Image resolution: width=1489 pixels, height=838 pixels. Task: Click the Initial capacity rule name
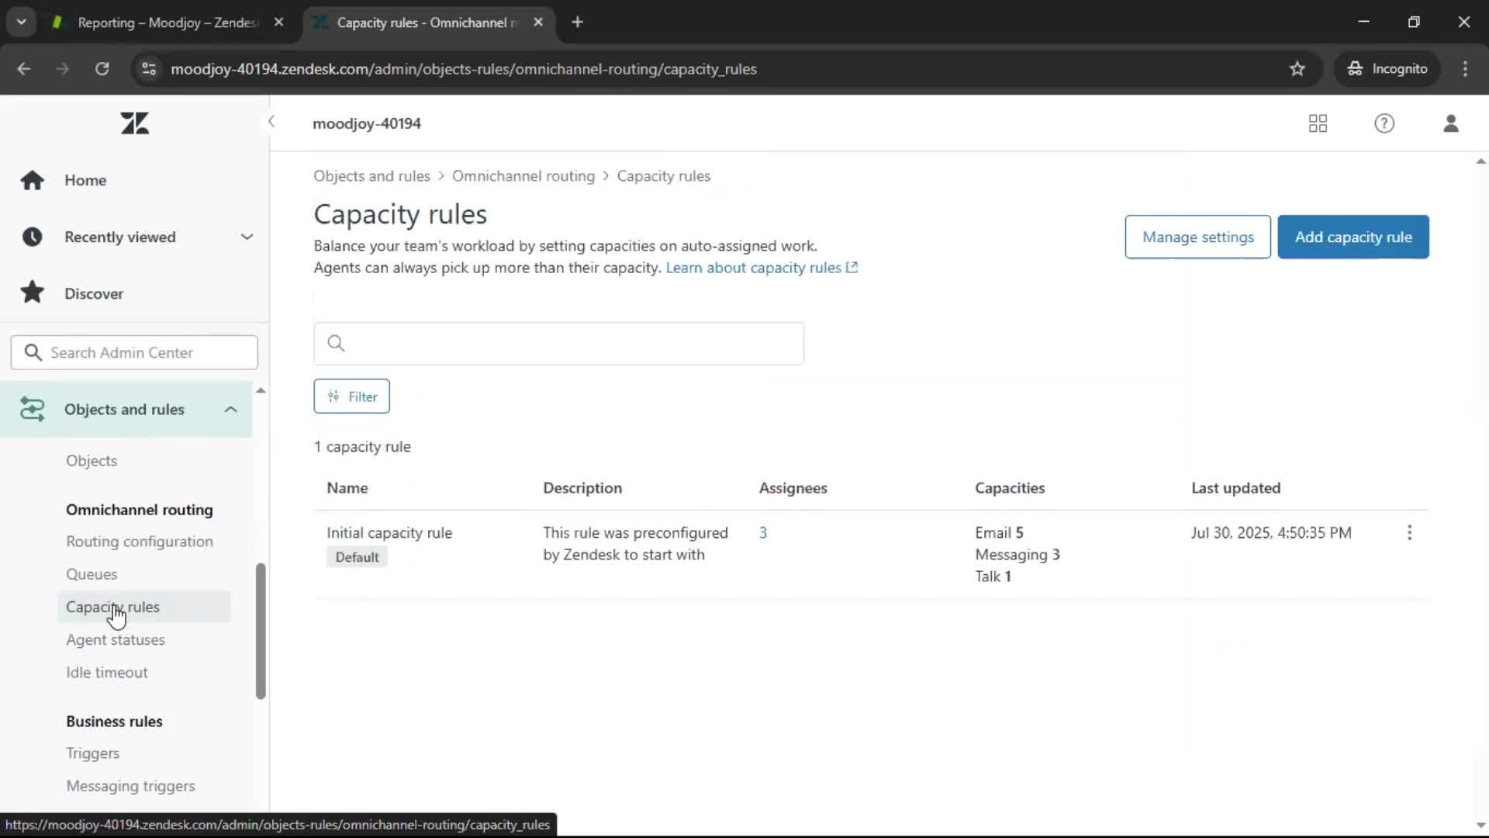[389, 533]
